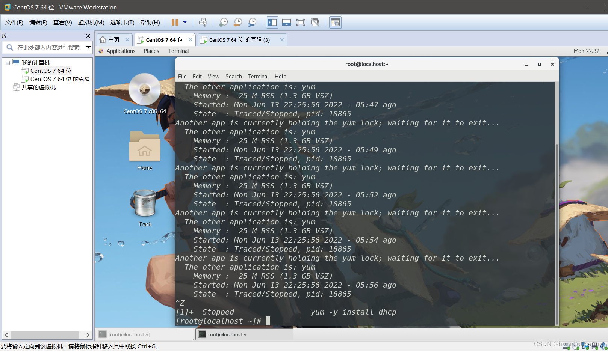Toggle the library sidebar view button
The width and height of the screenshot is (608, 351).
pyautogui.click(x=272, y=23)
